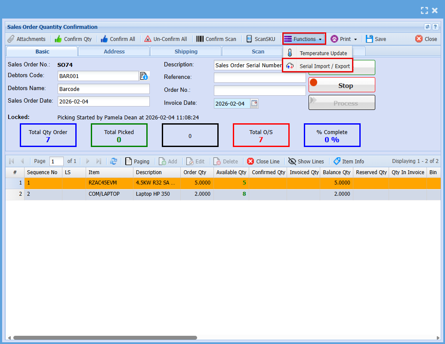Click the Confirm Scan barcode icon
The image size is (445, 344).
200,39
